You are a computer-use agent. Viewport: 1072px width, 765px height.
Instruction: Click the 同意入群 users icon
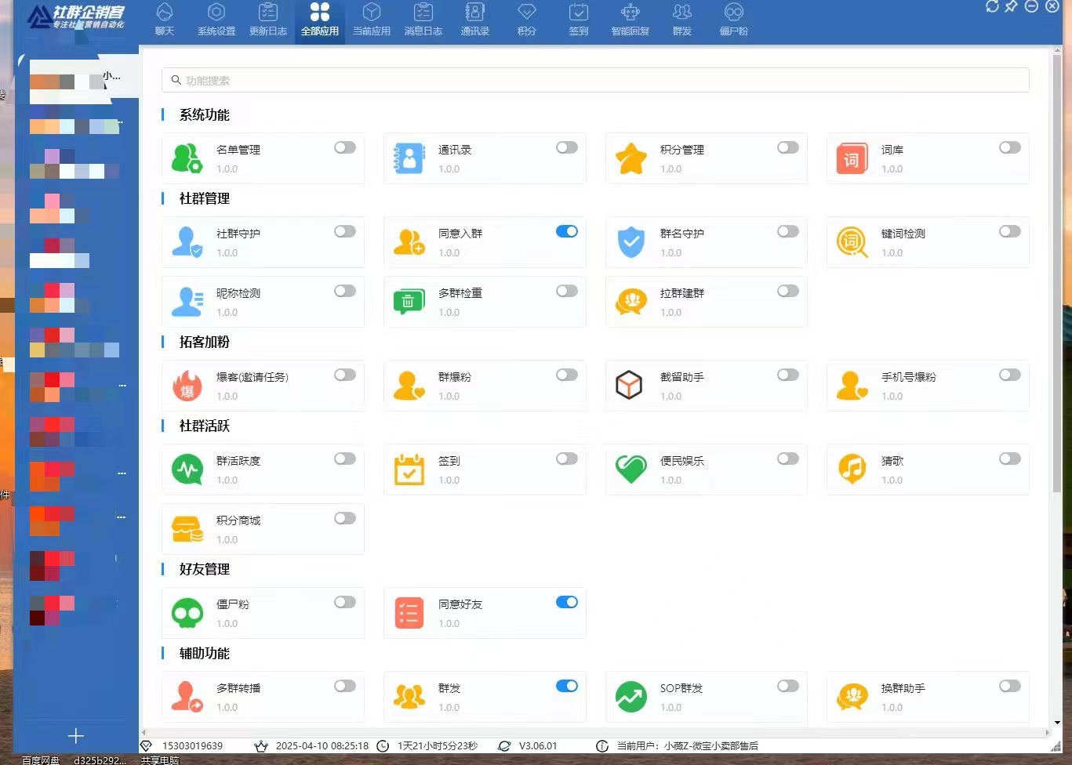(x=409, y=242)
